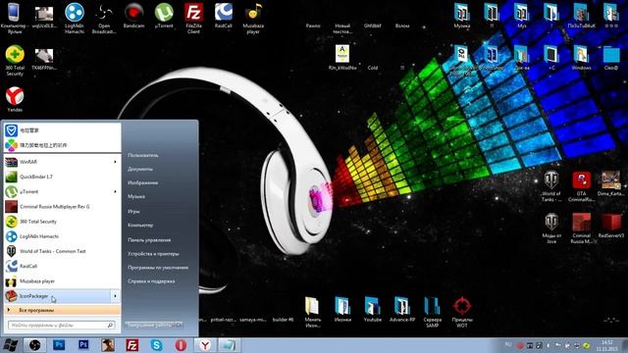Launch the Bandicam desktop shortcut
This screenshot has height=353, width=628.
133,16
